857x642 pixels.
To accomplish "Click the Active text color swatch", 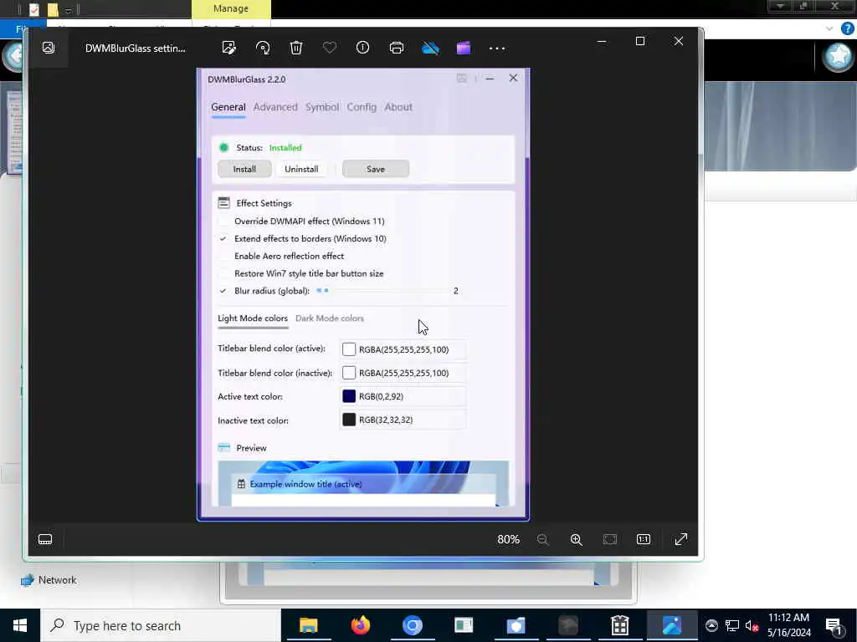I will click(349, 396).
